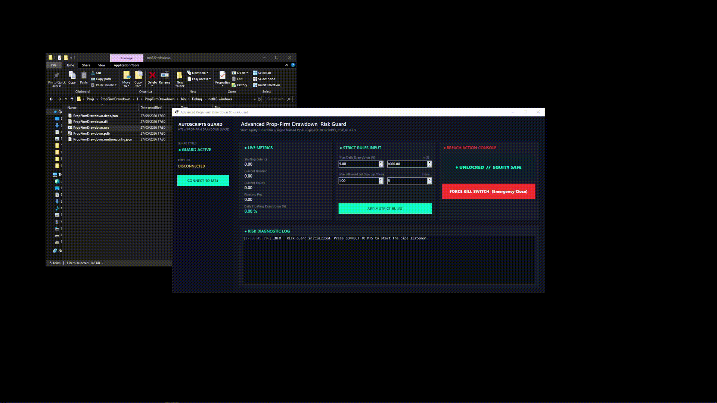717x403 pixels.
Task: Click the Paste icon in Explorer ribbon
Action: tap(84, 78)
